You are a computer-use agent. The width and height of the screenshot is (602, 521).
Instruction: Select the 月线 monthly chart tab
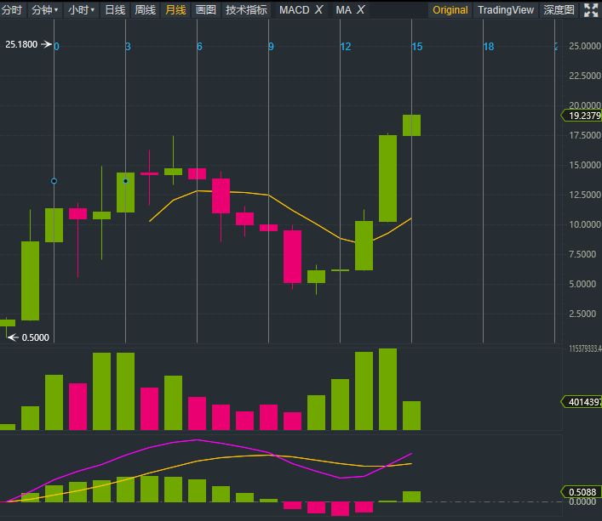click(175, 10)
